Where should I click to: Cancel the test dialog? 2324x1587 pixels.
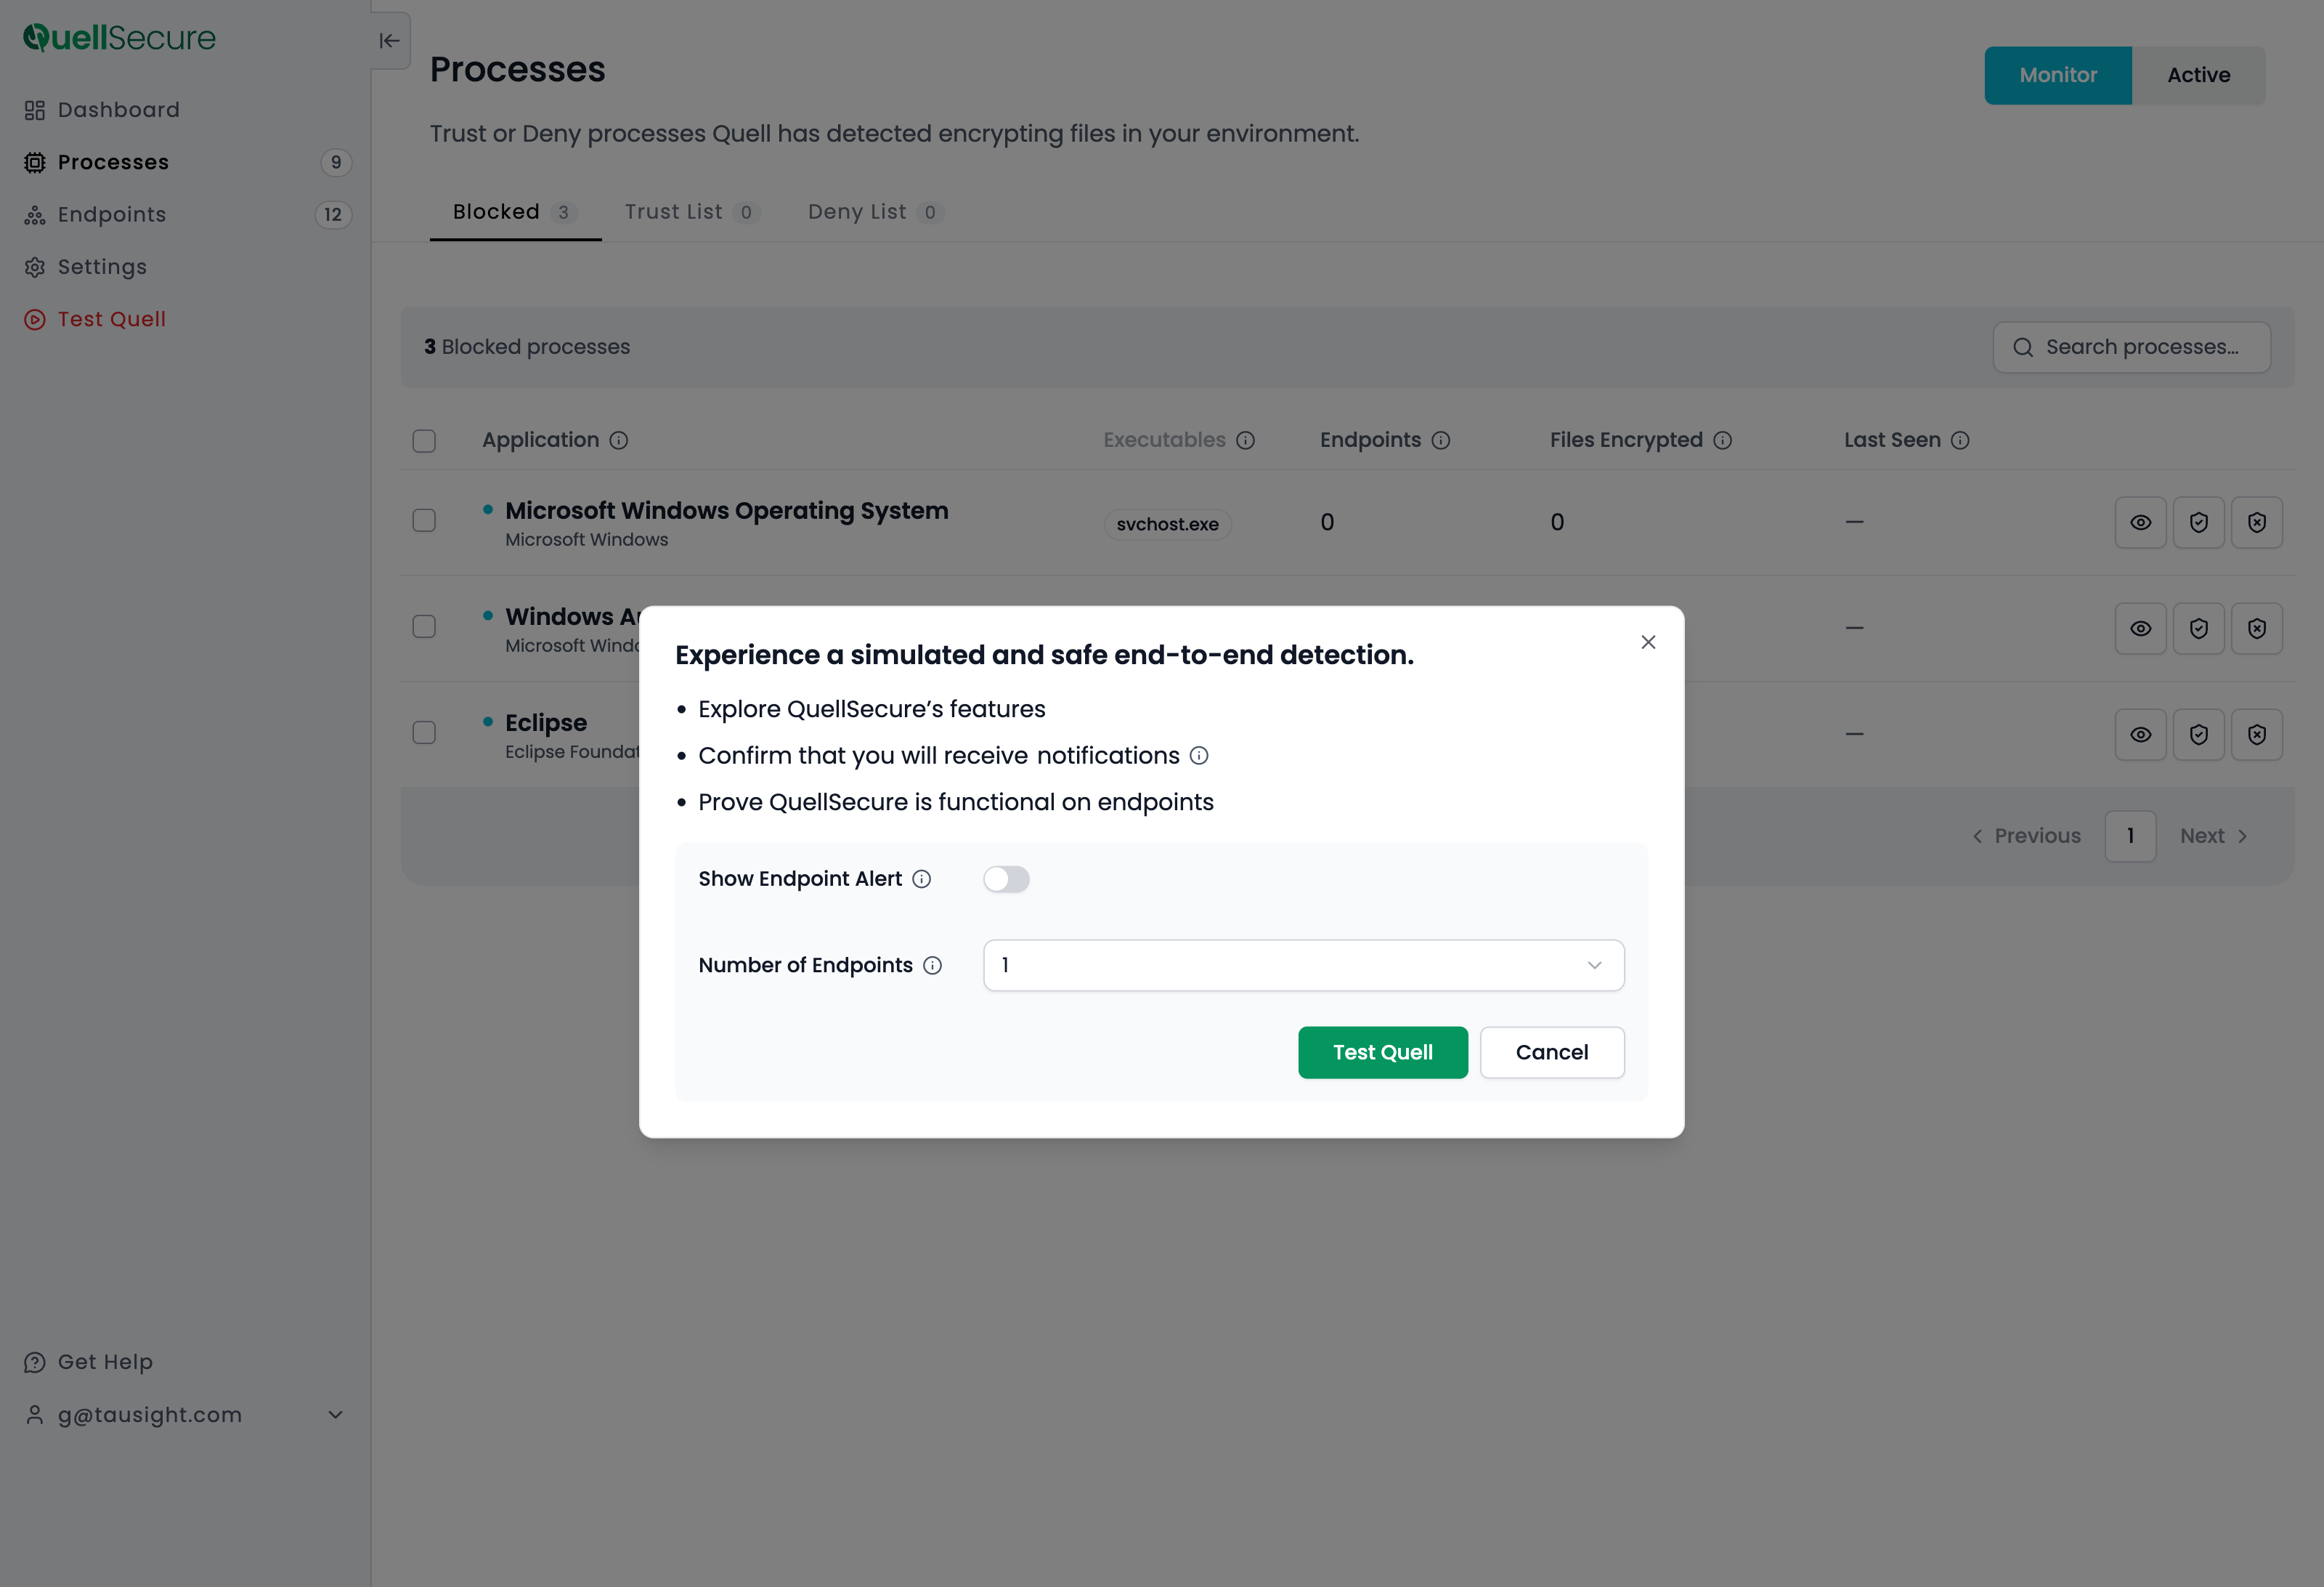[1552, 1053]
